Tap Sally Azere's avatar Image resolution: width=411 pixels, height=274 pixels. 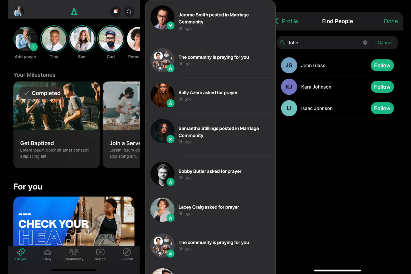click(162, 95)
